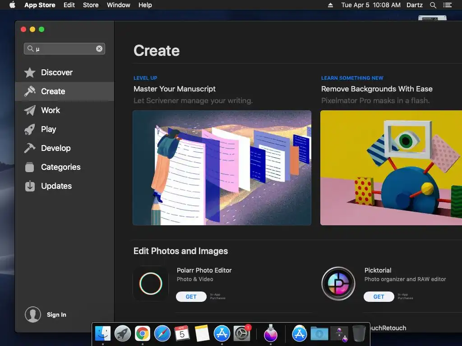The height and width of the screenshot is (346, 462).
Task: Click Sign In at sidebar bottom
Action: coord(56,314)
